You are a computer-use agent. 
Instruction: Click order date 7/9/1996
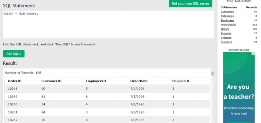click(x=137, y=120)
